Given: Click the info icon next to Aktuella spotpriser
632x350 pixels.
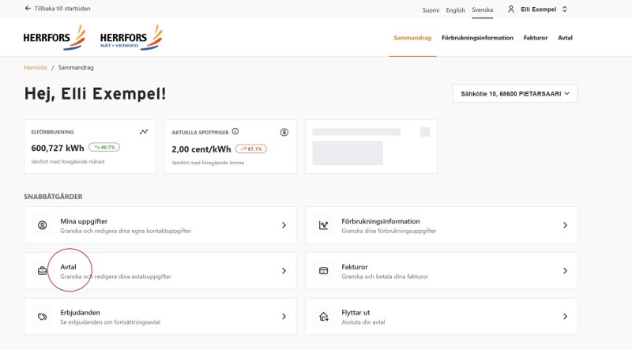Looking at the screenshot, I should click(235, 131).
